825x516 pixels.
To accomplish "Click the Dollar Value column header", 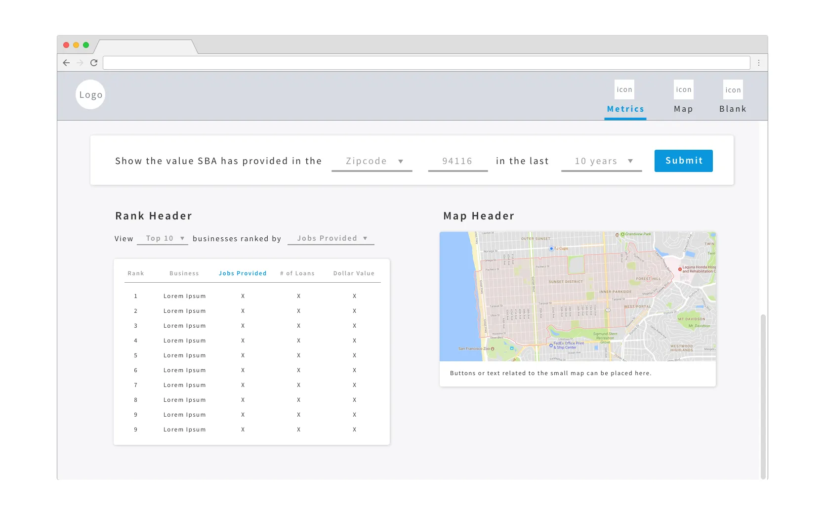I will point(354,273).
